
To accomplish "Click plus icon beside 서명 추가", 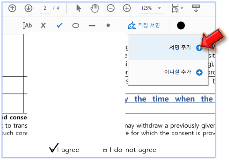I will pos(199,48).
